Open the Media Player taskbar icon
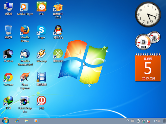This screenshot has width=166, height=124. point(36,121)
